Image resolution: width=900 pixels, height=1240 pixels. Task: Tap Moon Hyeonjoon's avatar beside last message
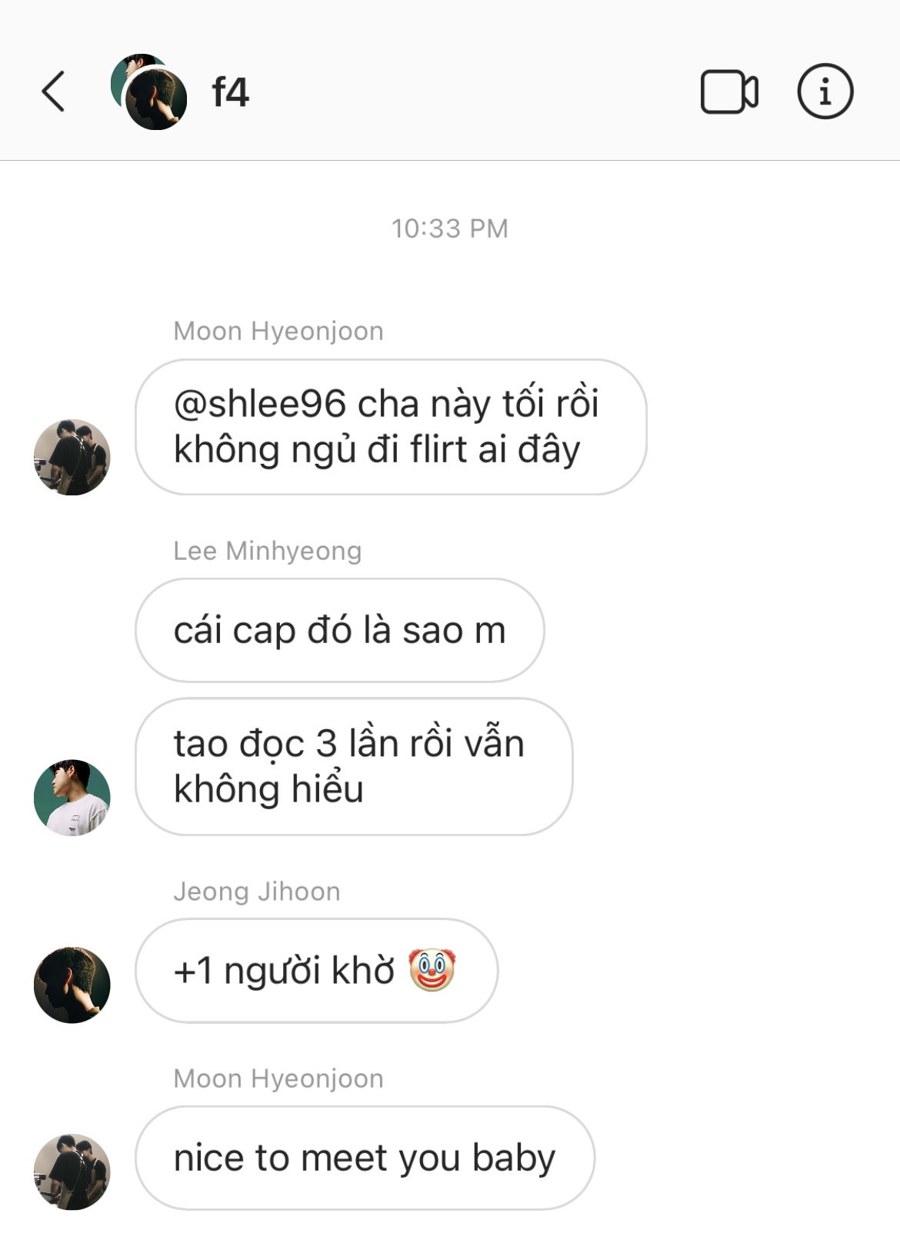pos(72,1172)
